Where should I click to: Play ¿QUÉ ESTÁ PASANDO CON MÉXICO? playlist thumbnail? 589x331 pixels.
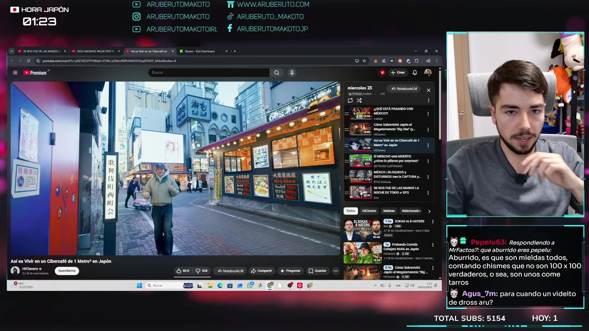tap(360, 114)
